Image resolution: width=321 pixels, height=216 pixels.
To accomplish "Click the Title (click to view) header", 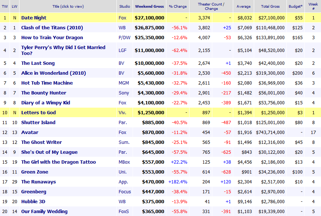I will (68, 6).
